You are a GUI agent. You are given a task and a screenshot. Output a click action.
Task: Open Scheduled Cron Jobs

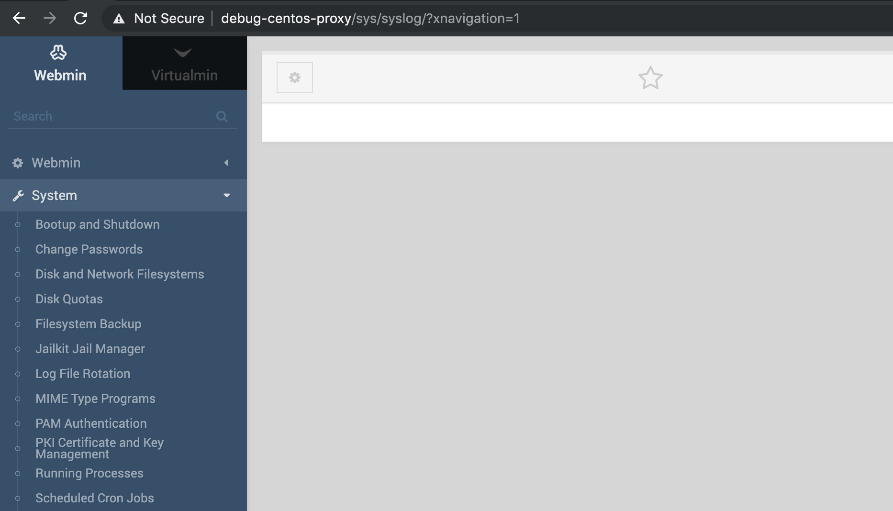[x=95, y=498]
